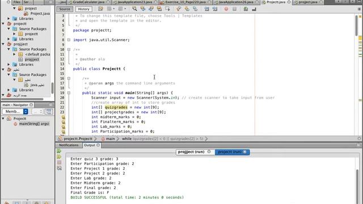Click the Output settings icon below the Stop button
Viewport: 363px width, 204px height.
pyautogui.click(x=59, y=168)
